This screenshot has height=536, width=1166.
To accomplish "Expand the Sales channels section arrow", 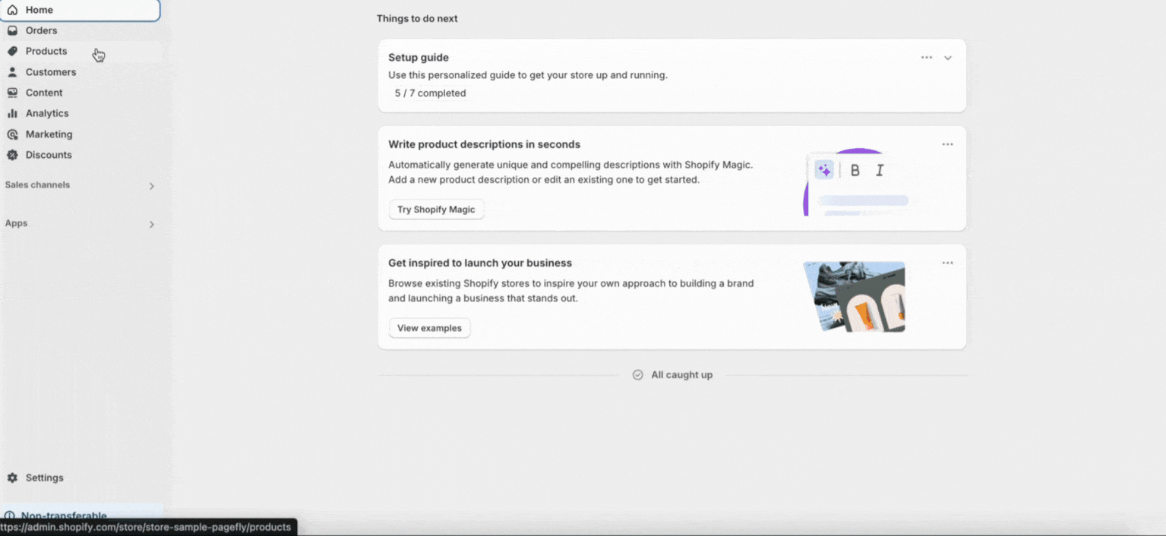I will (x=151, y=186).
